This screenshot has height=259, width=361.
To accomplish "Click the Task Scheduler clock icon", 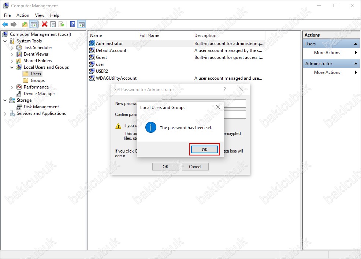I will point(19,48).
